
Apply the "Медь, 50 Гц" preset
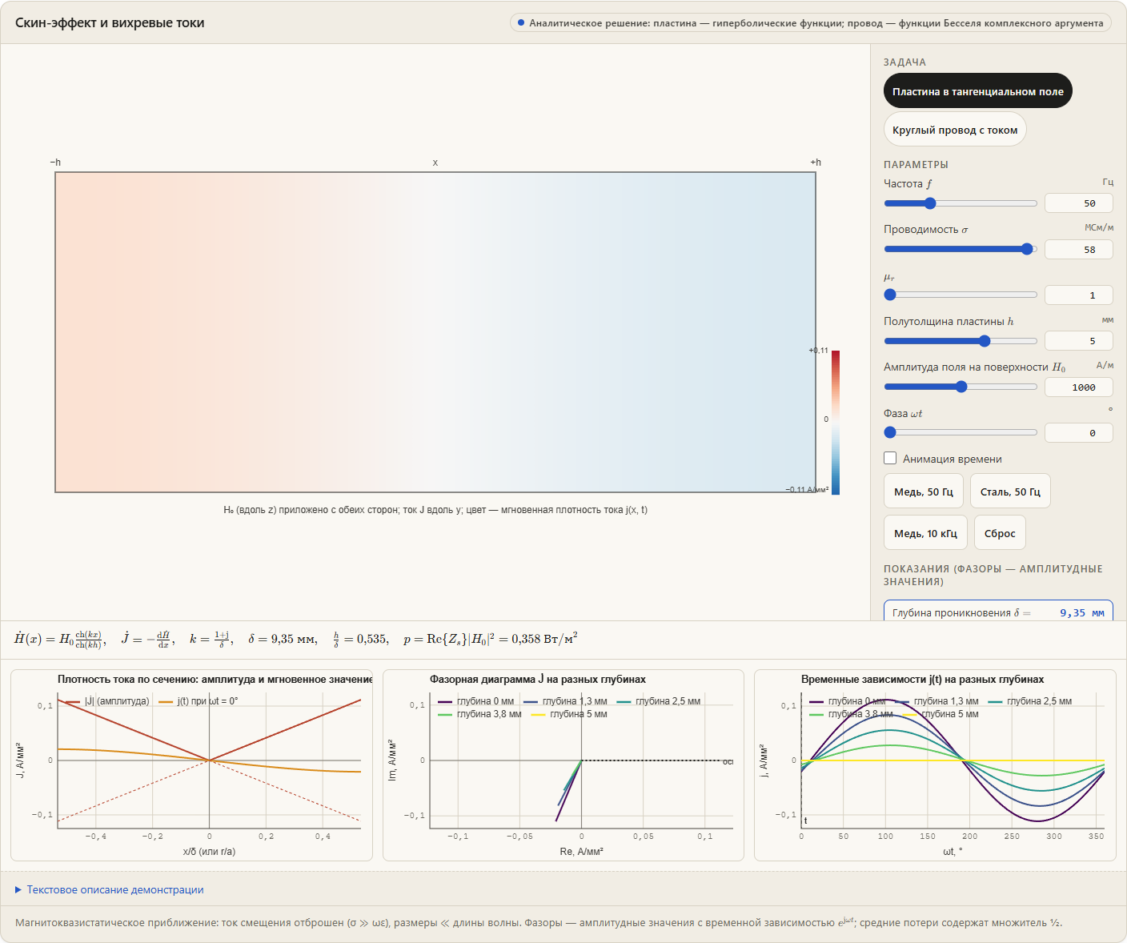point(924,492)
